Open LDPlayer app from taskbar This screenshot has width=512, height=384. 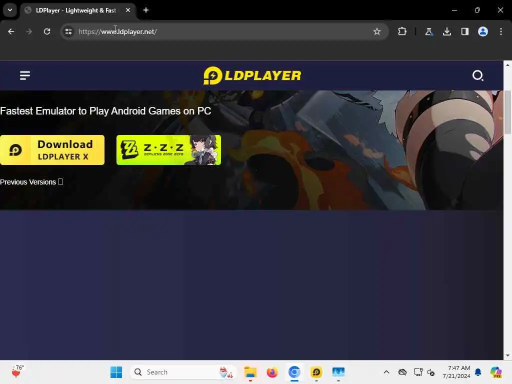(x=316, y=372)
